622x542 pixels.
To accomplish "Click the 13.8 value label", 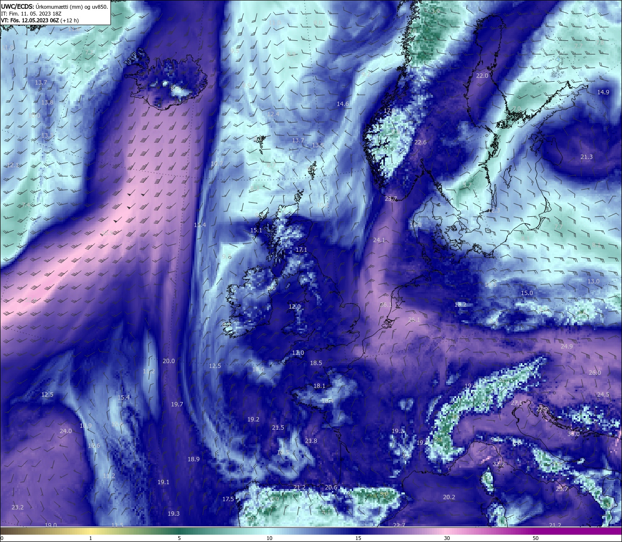I will pos(47,102).
